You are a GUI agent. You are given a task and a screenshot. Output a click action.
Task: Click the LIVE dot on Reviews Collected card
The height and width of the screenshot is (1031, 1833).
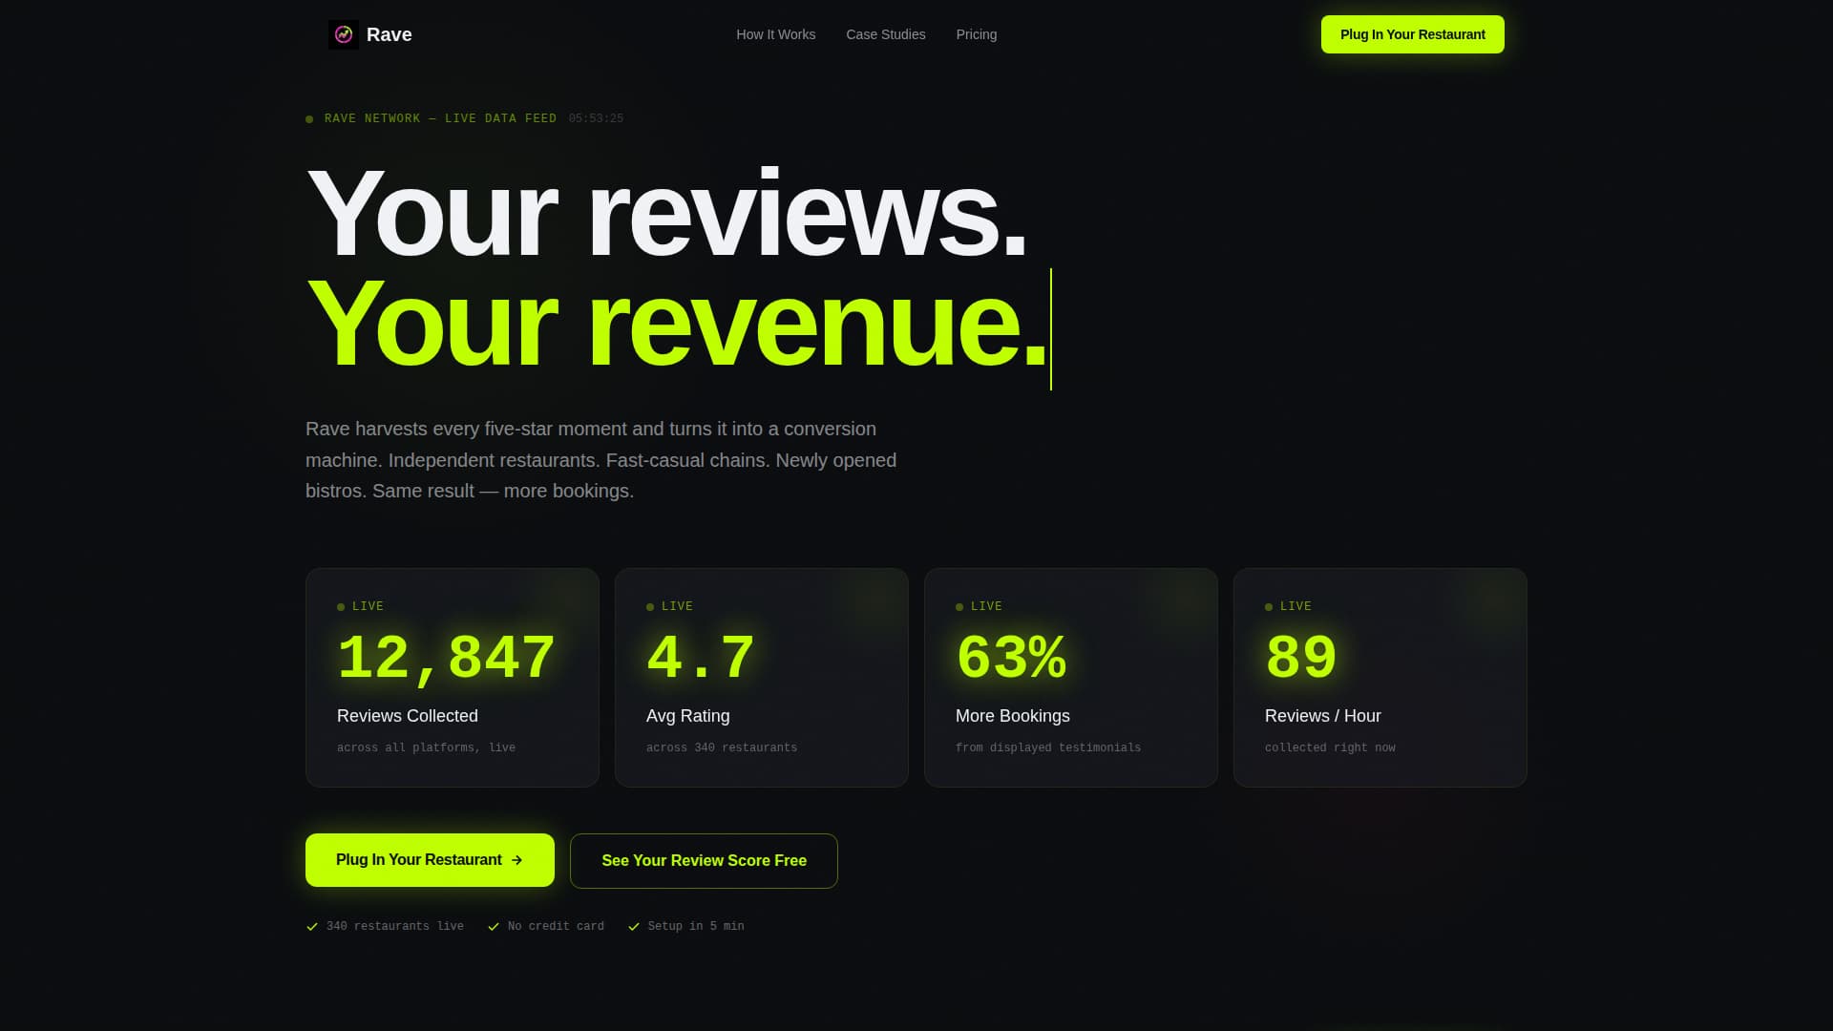coord(341,607)
